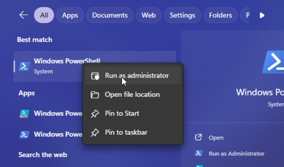Switch to the Documents filter tab
The width and height of the screenshot is (284, 167).
[110, 15]
